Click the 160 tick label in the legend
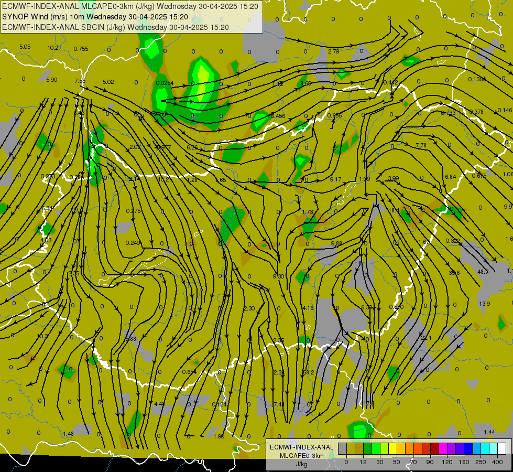The height and width of the screenshot is (472, 513). pos(464,462)
